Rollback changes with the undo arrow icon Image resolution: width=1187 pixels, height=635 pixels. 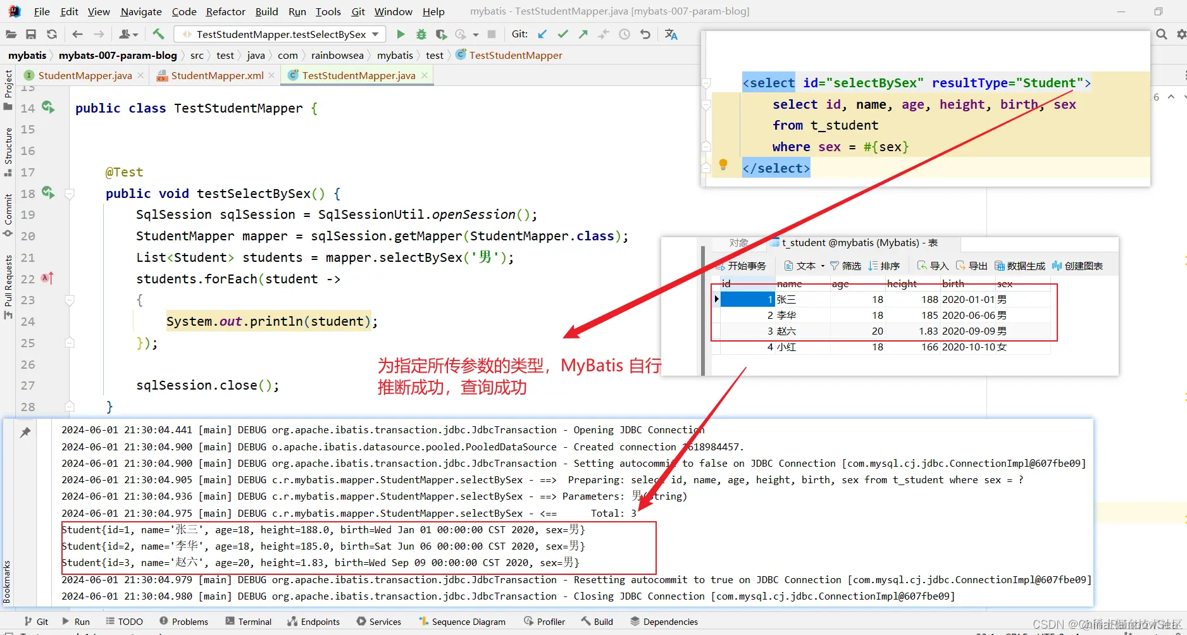tap(645, 34)
